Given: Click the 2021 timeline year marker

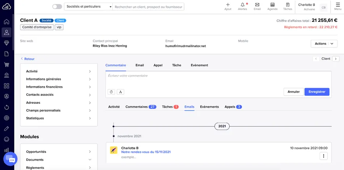Looking at the screenshot, I should click(222, 126).
